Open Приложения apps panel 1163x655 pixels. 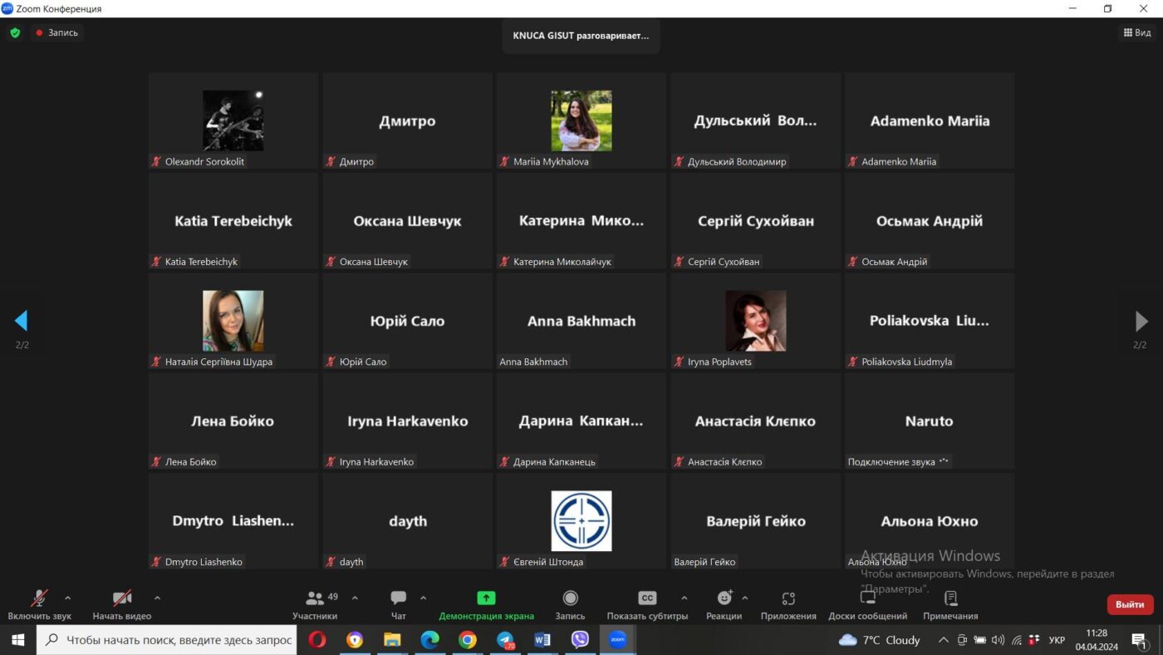(788, 605)
